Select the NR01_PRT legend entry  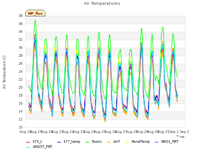point(167,142)
